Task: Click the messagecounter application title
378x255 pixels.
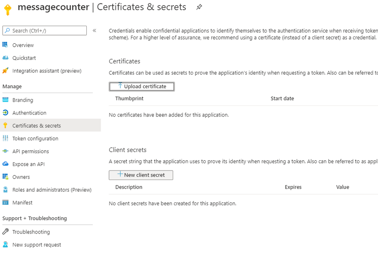Action: (54, 7)
